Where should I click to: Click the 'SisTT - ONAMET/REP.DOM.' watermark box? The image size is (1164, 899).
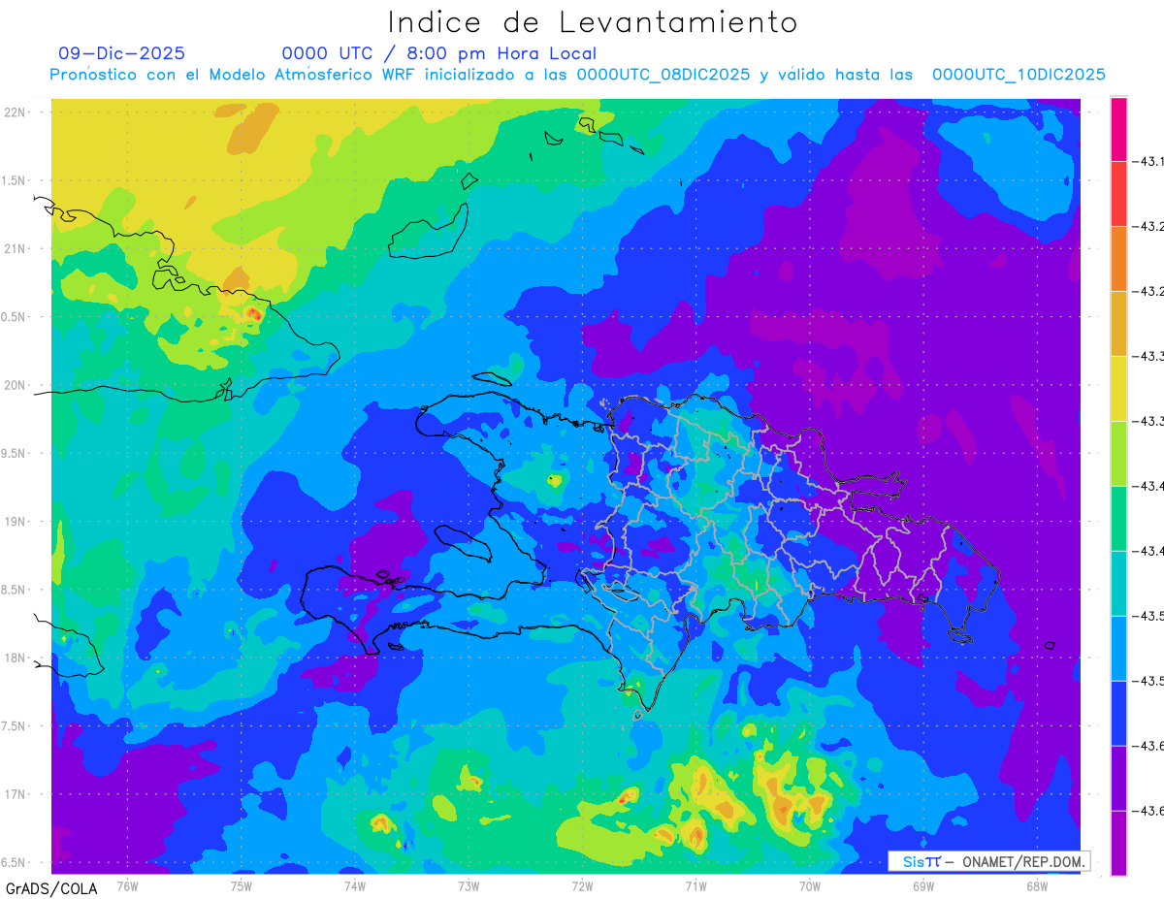(988, 861)
